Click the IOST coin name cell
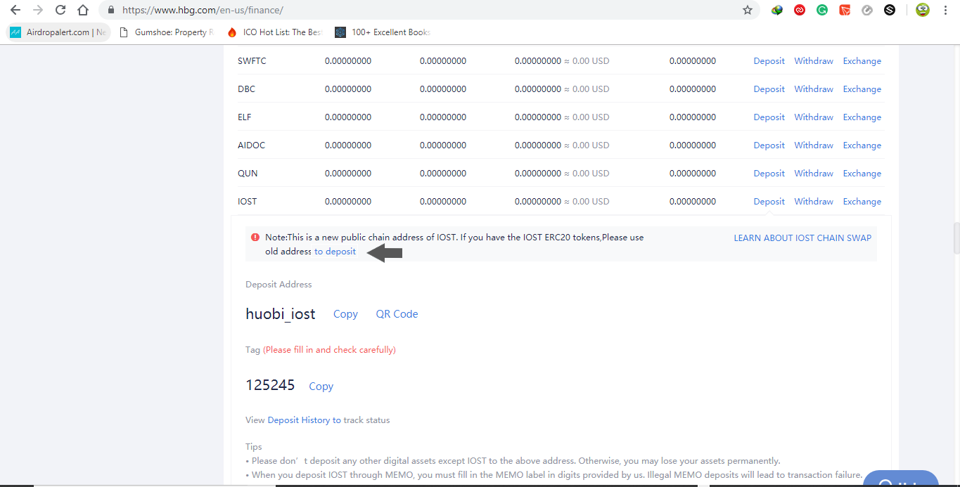The width and height of the screenshot is (960, 487). click(x=248, y=202)
